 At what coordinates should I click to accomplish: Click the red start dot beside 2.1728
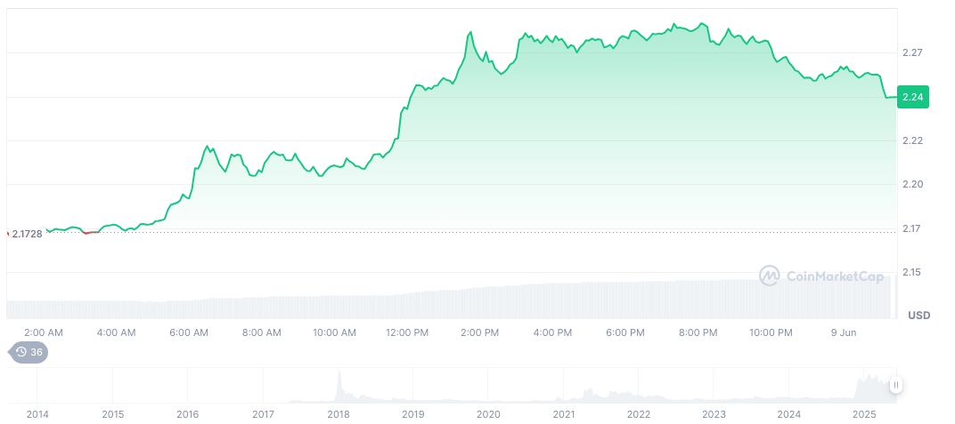point(7,233)
